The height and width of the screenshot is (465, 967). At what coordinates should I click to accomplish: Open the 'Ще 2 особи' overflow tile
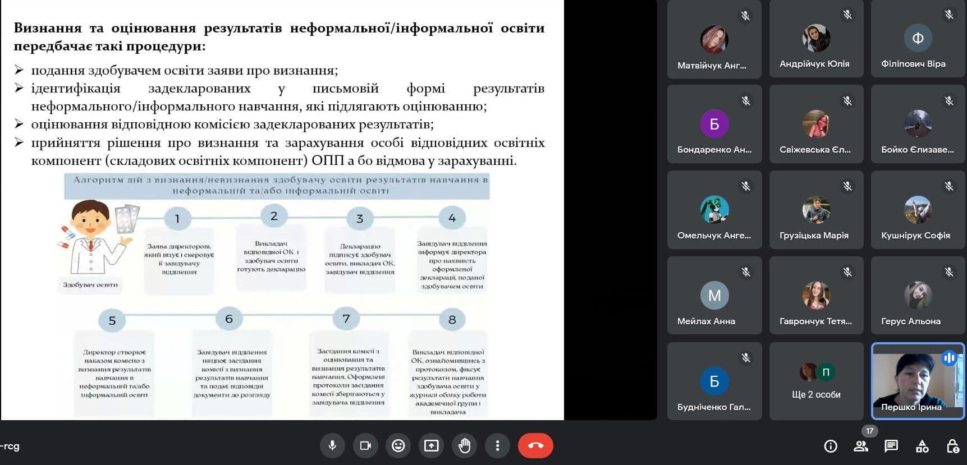816,381
